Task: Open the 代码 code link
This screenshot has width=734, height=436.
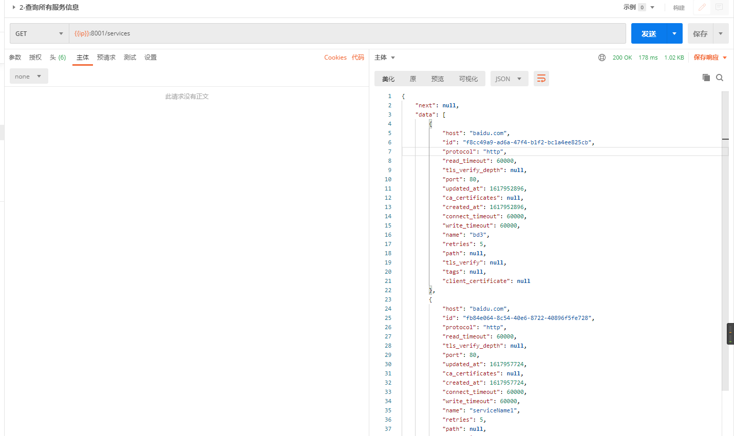Action: (358, 58)
